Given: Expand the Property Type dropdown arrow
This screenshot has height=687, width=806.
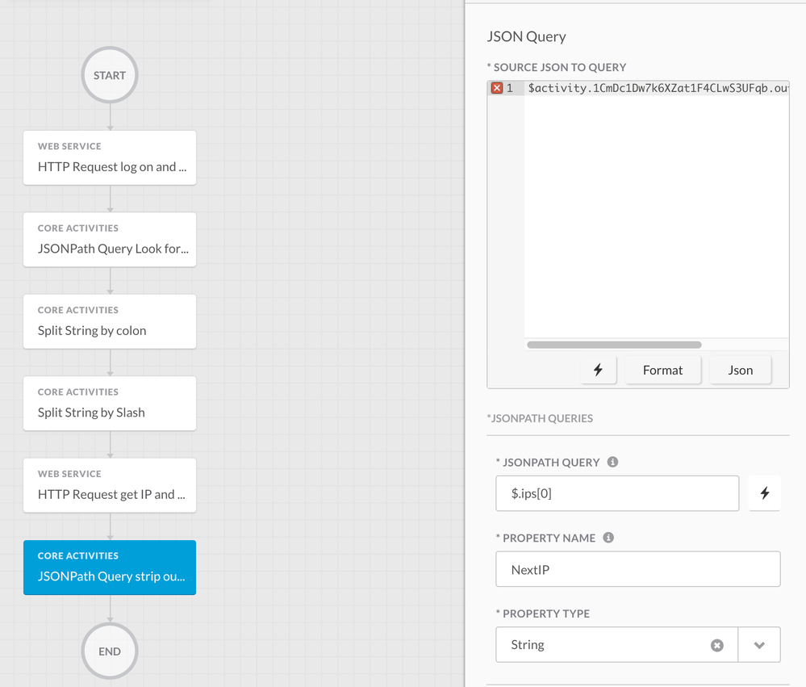Looking at the screenshot, I should point(759,645).
